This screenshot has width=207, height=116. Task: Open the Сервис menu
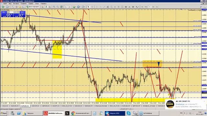coord(31,4)
